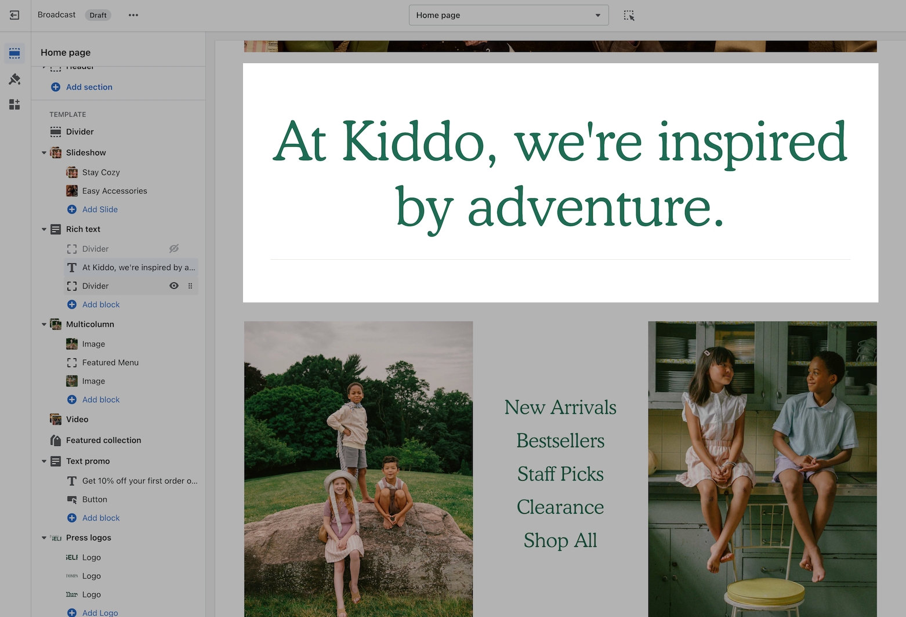The width and height of the screenshot is (906, 617).
Task: Open the App embeds icon
Action: click(15, 104)
